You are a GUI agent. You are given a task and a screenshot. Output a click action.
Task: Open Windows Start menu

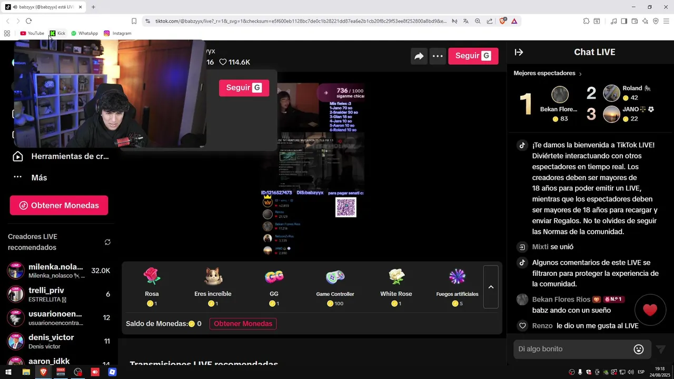click(8, 372)
